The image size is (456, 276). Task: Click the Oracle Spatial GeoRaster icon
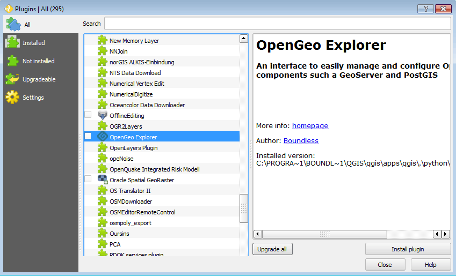[x=103, y=180]
